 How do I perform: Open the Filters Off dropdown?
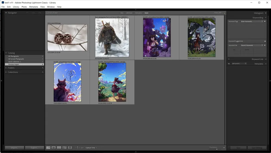[x=218, y=13]
